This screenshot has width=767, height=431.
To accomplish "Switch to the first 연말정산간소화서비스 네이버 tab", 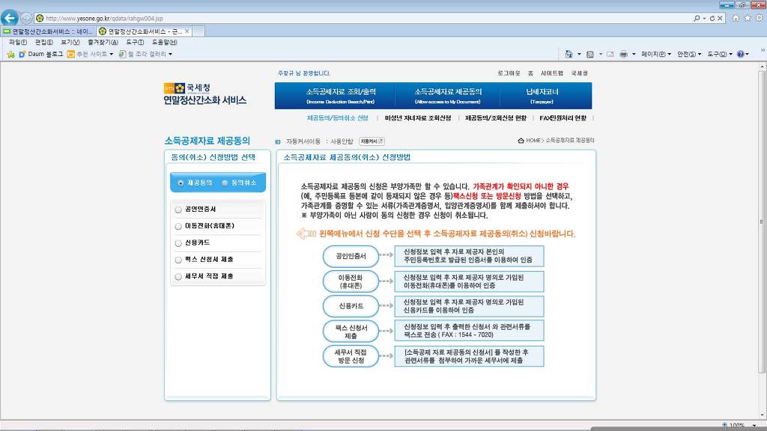I will (x=47, y=31).
